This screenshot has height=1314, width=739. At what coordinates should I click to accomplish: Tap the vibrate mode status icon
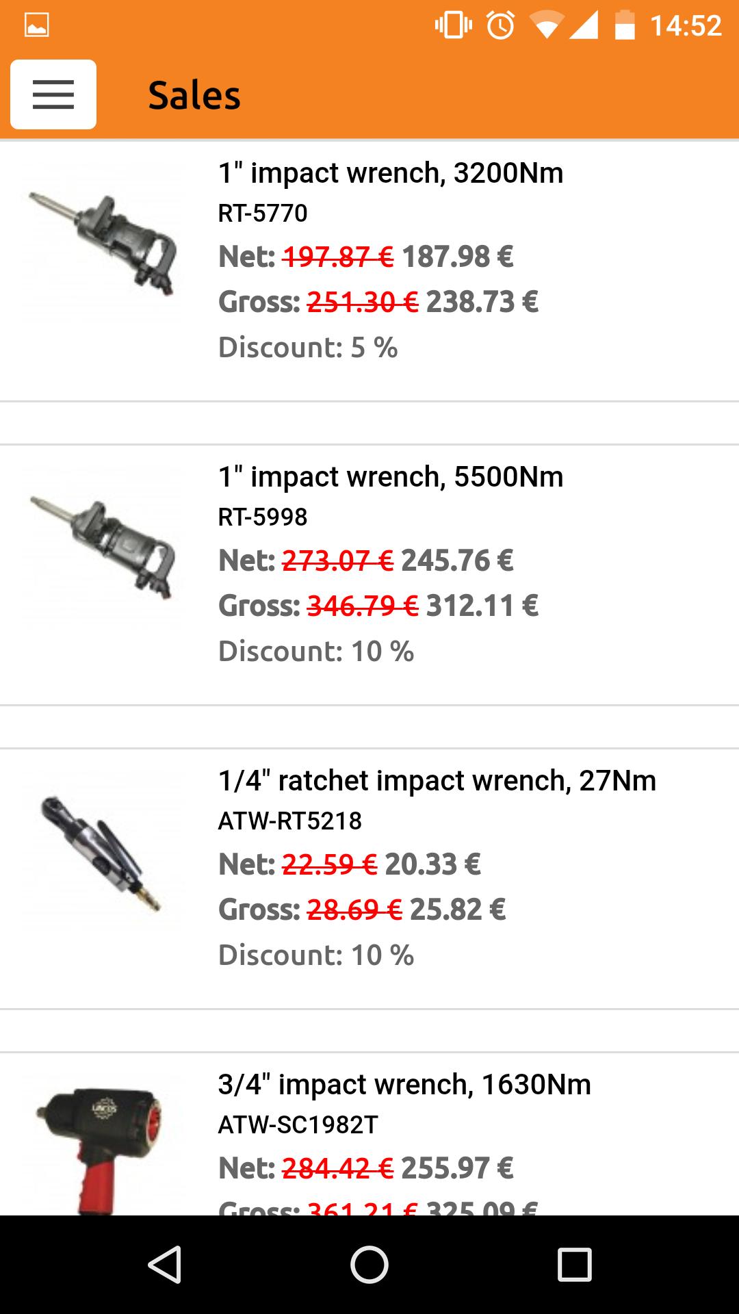(453, 26)
